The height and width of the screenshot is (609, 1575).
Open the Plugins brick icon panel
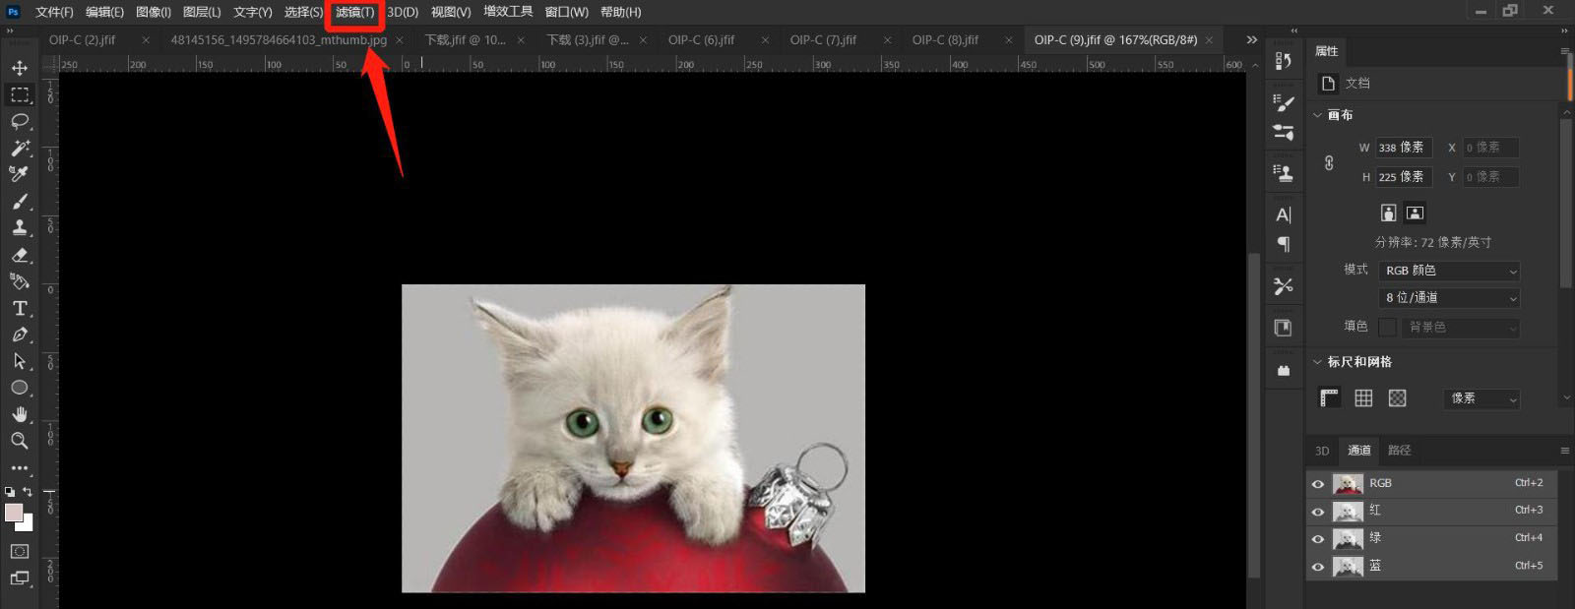(x=1283, y=371)
